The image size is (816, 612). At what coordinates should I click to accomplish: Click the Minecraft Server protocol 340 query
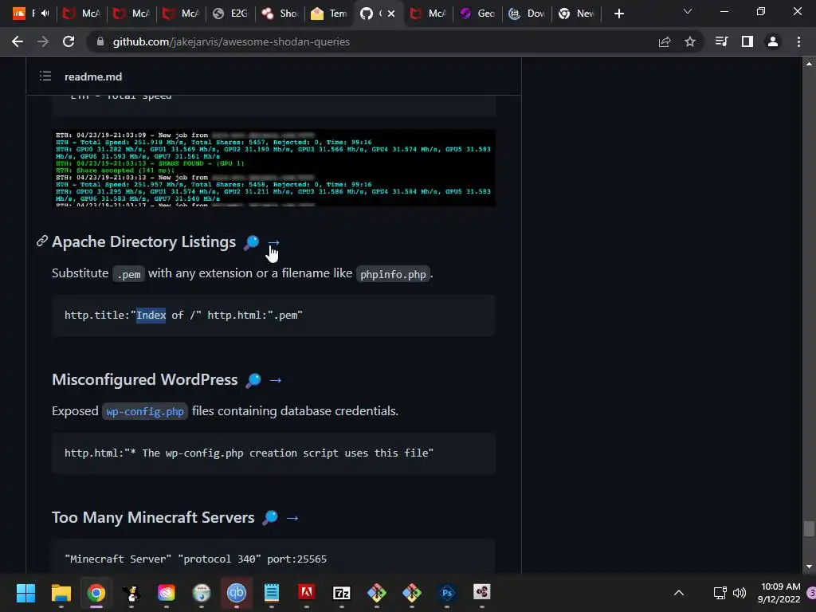point(196,559)
